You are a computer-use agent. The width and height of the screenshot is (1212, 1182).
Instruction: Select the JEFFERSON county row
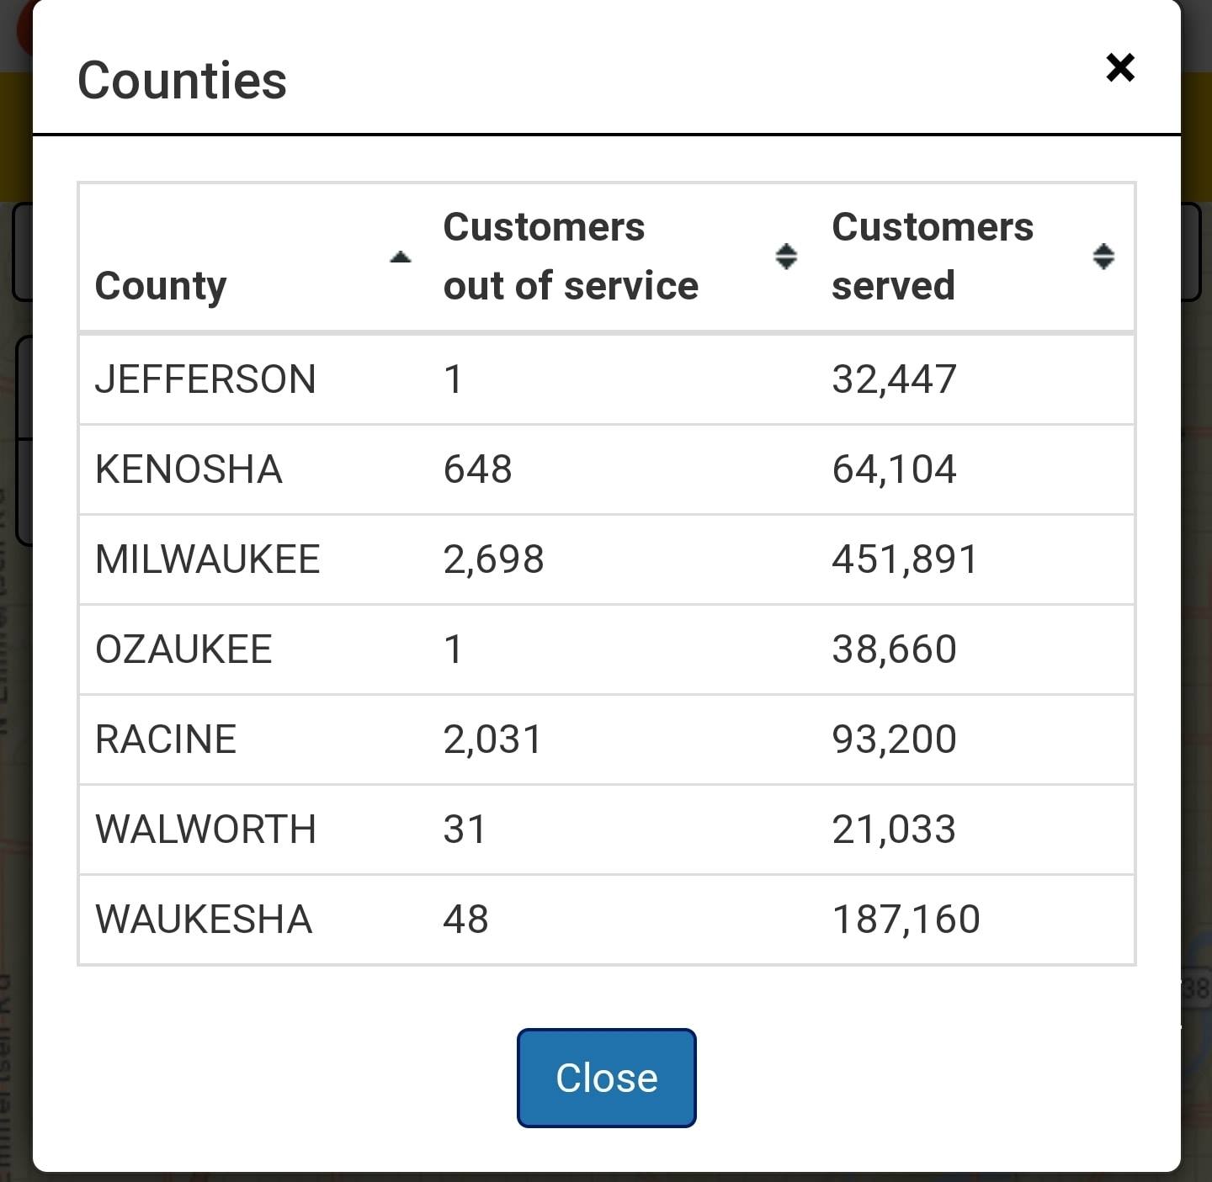[x=205, y=379]
